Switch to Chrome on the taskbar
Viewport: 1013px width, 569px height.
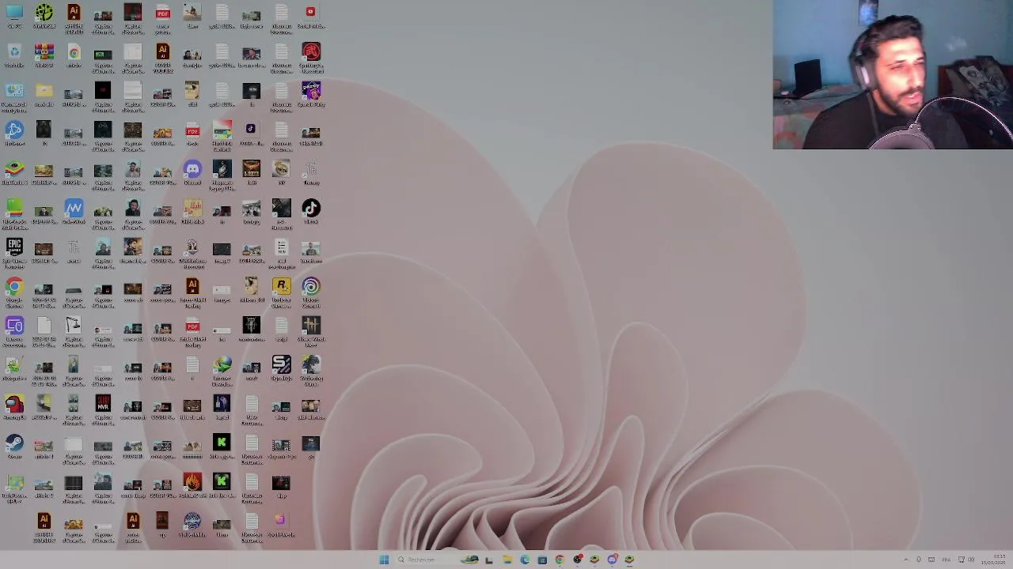pyautogui.click(x=560, y=560)
